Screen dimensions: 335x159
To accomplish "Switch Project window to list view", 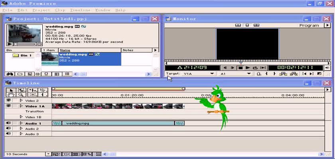I will [67, 74].
